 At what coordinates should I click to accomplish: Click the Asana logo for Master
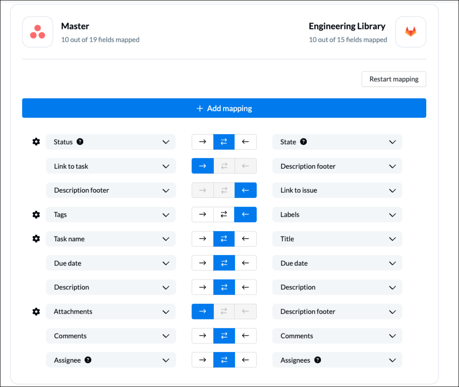click(37, 32)
